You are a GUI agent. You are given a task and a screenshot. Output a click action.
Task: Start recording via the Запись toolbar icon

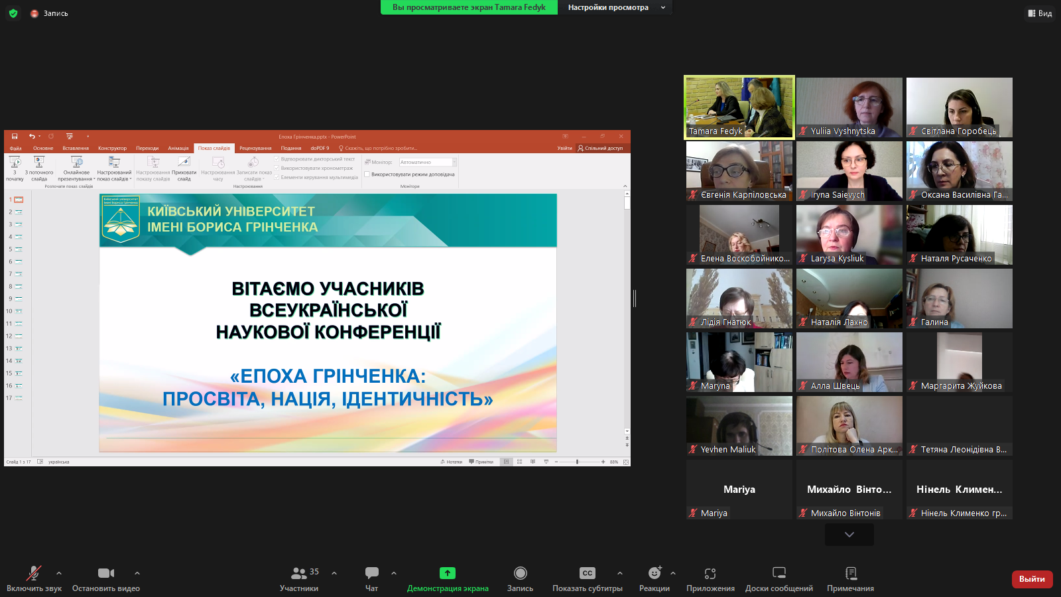point(520,573)
